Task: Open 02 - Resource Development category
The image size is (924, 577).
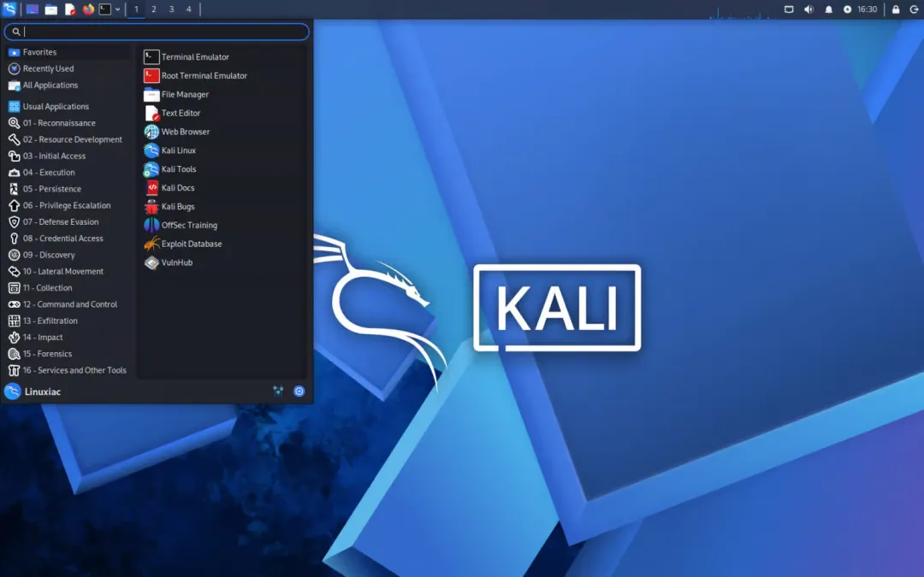Action: pos(68,139)
